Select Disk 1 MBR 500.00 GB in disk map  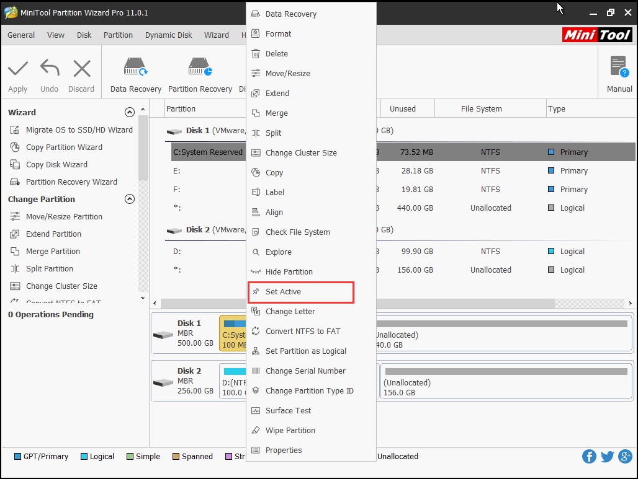pos(184,333)
